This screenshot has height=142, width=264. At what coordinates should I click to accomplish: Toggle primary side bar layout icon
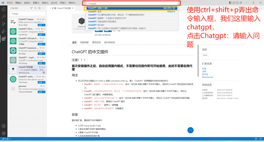230,3
